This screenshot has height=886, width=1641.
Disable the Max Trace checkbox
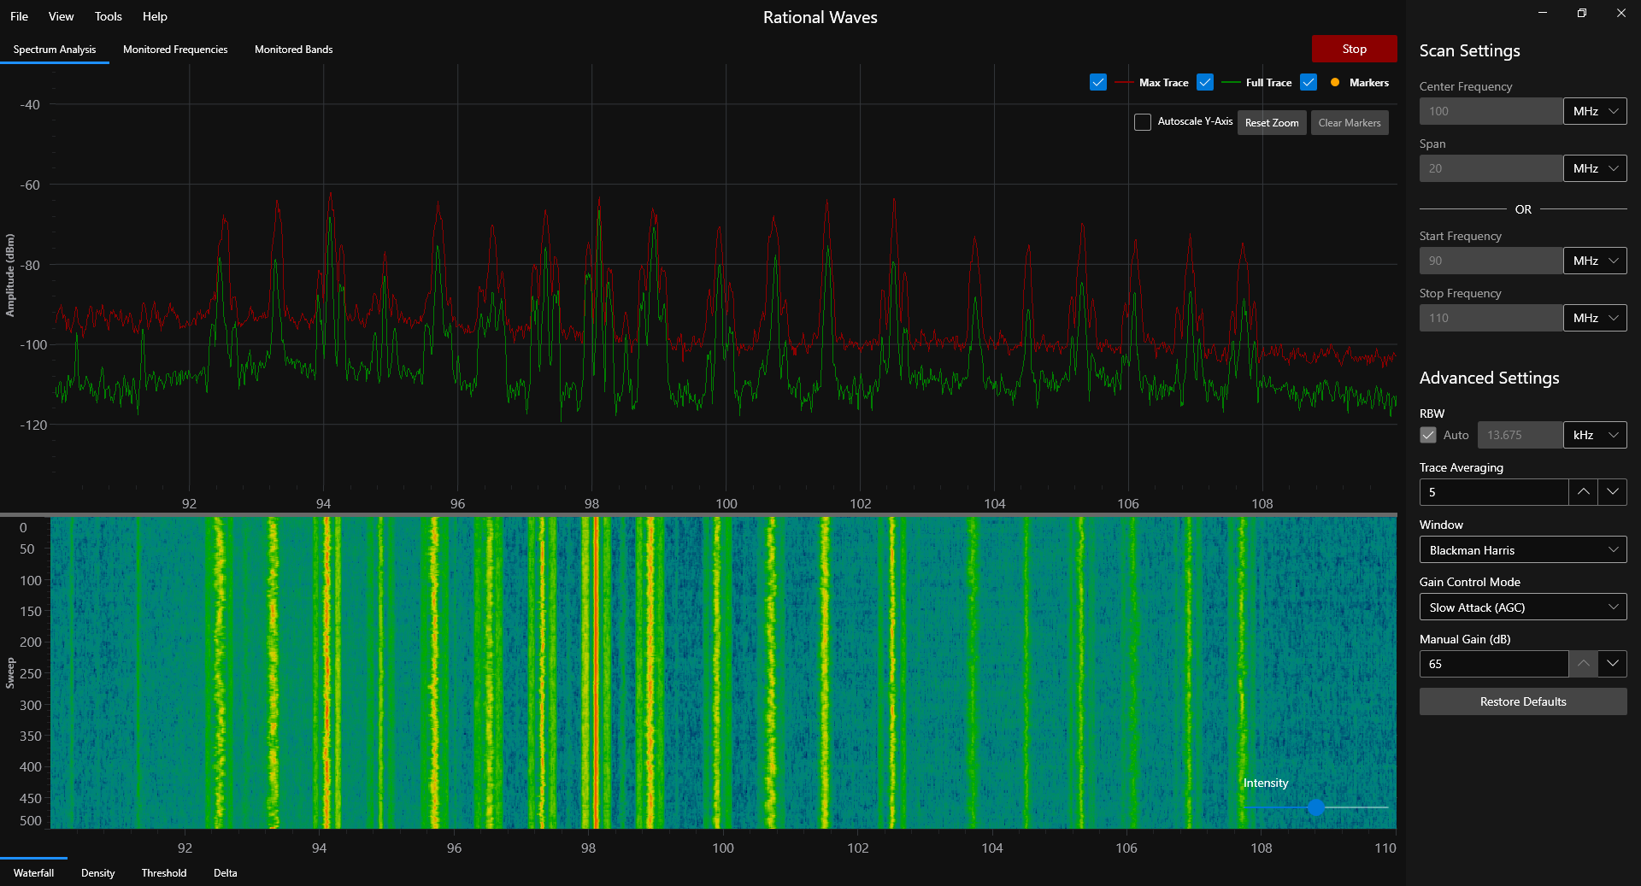pos(1098,82)
